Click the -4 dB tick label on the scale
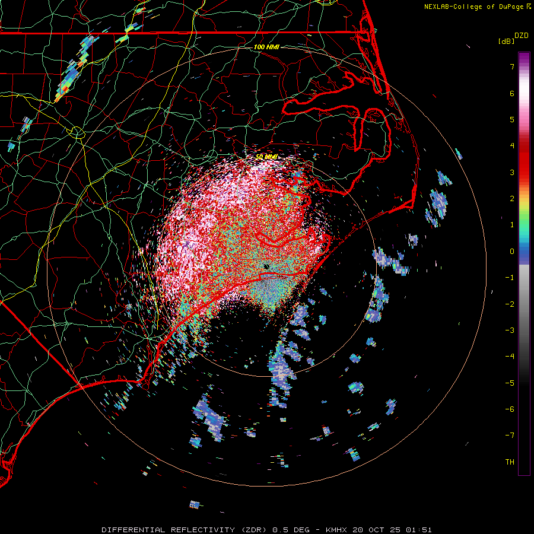 pos(510,357)
